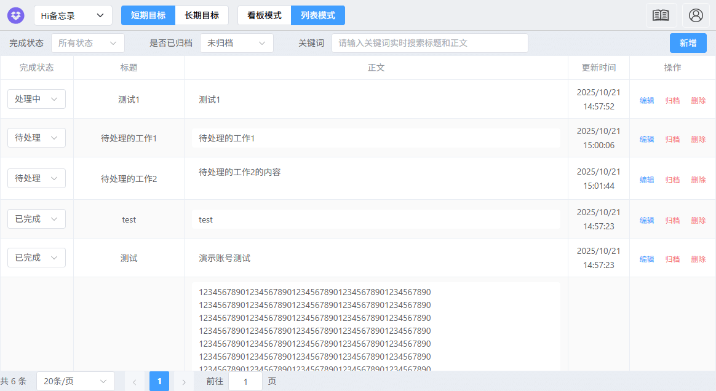Click 归档 link for 待处理的工作2

pyautogui.click(x=672, y=180)
